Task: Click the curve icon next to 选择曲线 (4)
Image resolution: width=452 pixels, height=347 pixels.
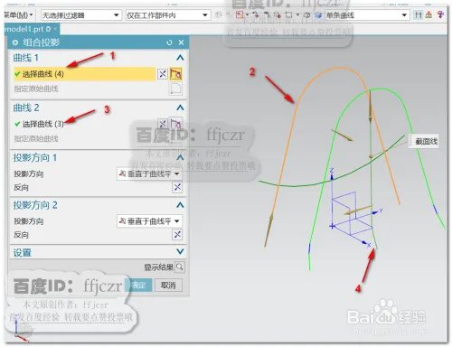Action: coord(175,74)
